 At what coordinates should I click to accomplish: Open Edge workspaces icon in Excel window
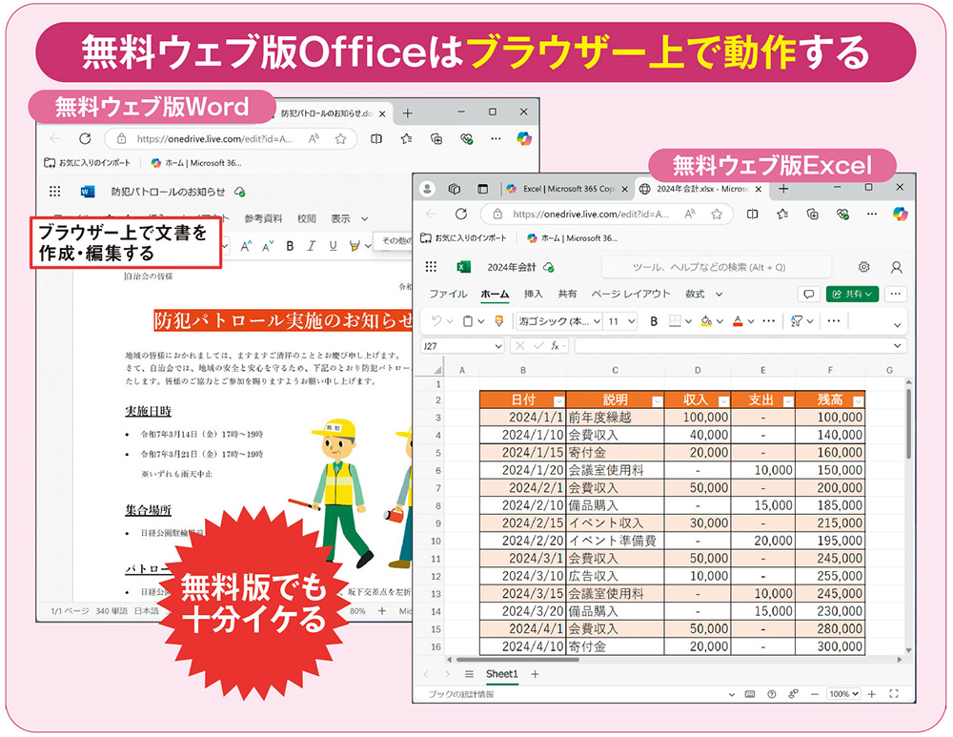point(454,189)
